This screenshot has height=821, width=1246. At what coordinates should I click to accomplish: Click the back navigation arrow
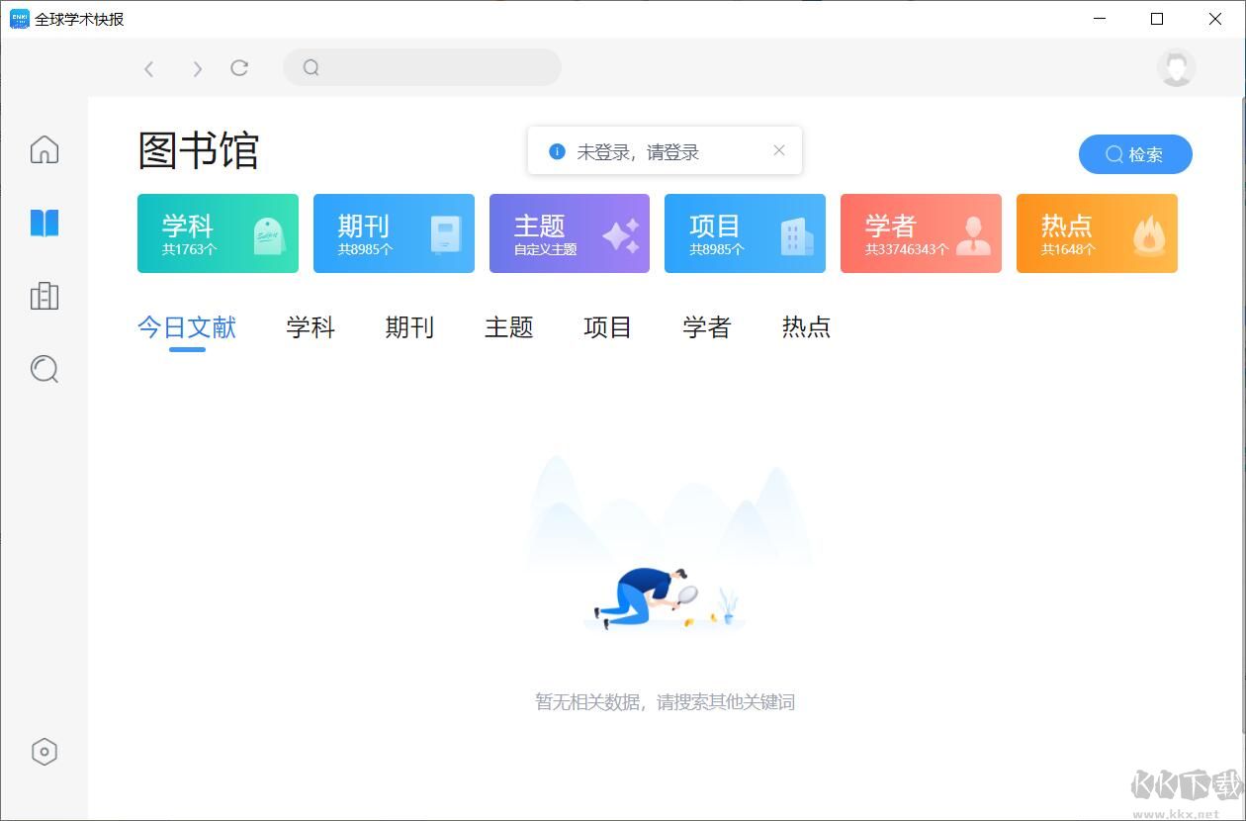coord(148,68)
